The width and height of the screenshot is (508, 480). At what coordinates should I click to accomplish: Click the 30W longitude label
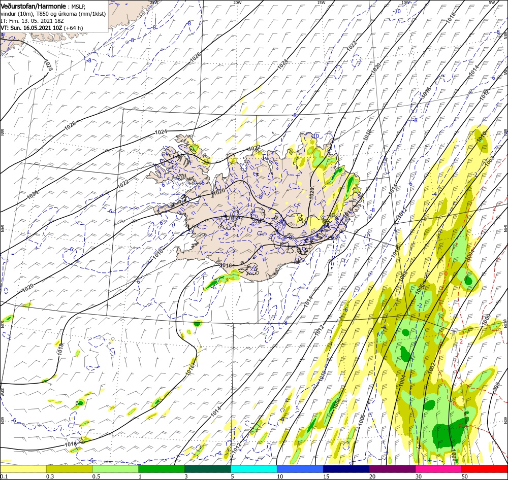coord(2,392)
